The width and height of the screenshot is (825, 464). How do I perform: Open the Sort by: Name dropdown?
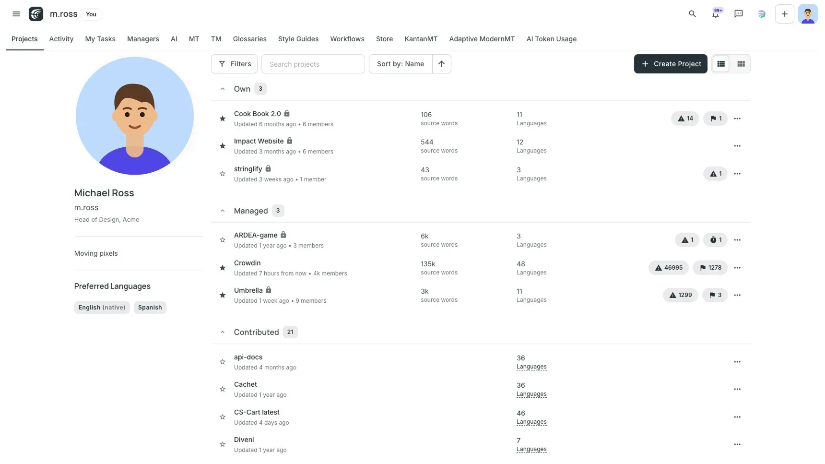(x=401, y=64)
